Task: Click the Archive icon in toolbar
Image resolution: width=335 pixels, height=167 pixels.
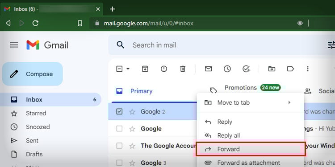Action: click(x=145, y=69)
